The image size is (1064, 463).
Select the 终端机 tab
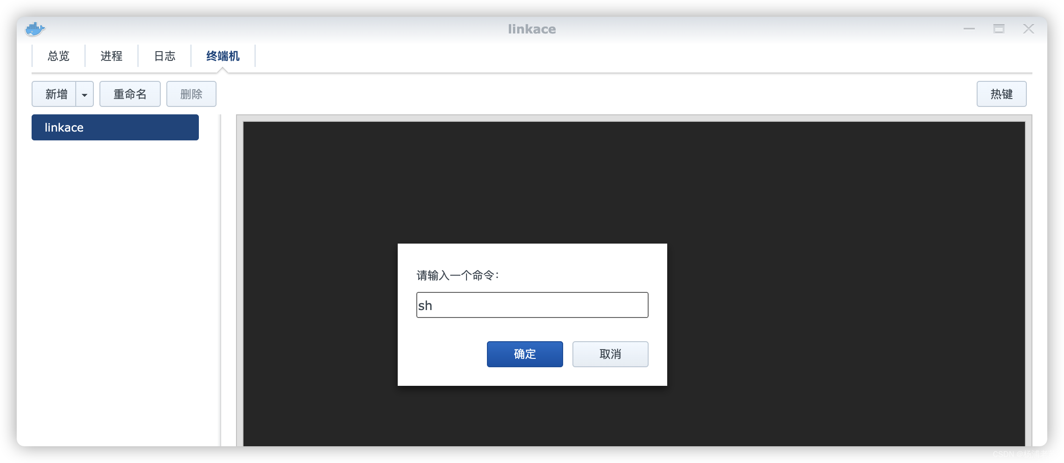pyautogui.click(x=222, y=56)
